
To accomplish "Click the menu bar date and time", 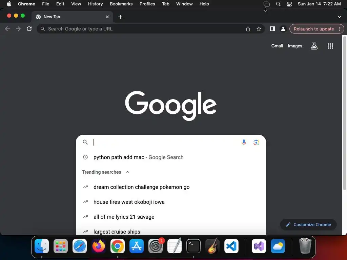I will click(319, 4).
